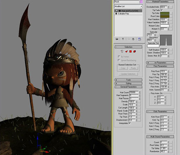180x155 pixels.
Task: Enable the Ignore Backfacing checkbox
Action: pos(119,60)
